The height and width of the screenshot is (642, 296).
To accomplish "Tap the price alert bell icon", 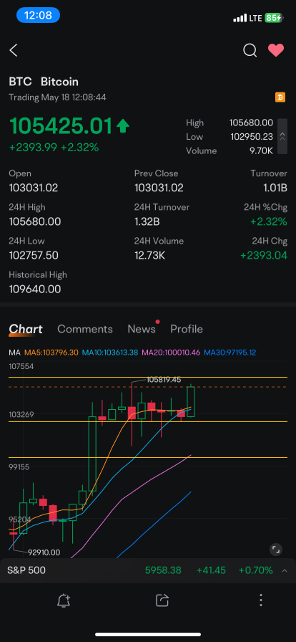I will (x=64, y=600).
